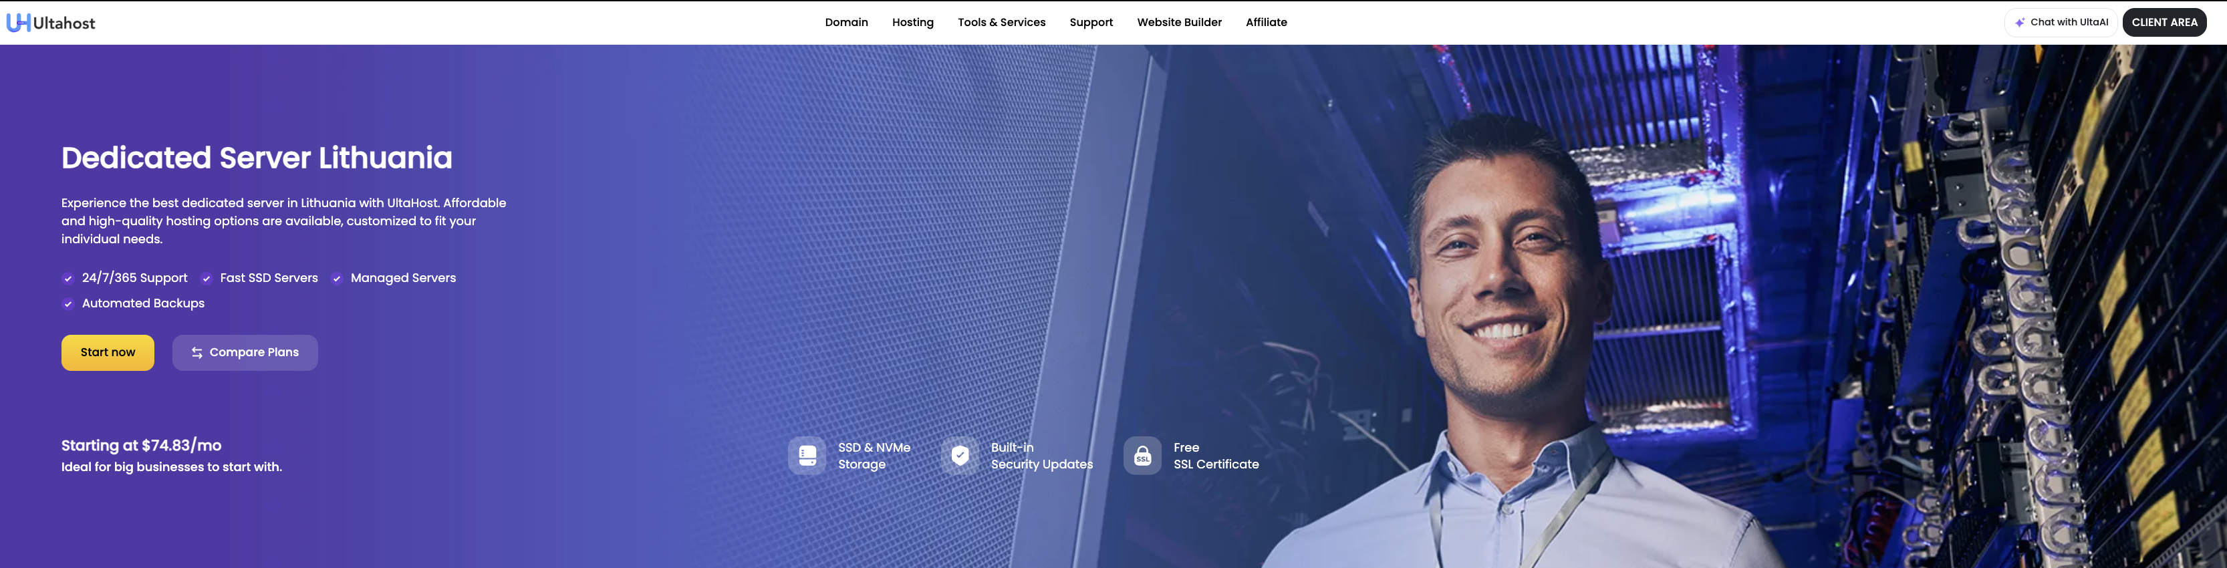Open the Hosting menu

pos(913,23)
